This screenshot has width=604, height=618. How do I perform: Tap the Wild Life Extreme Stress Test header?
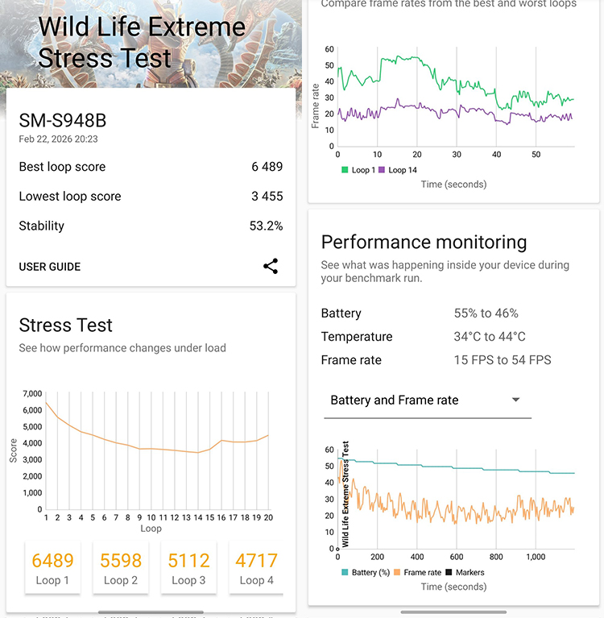pyautogui.click(x=141, y=42)
